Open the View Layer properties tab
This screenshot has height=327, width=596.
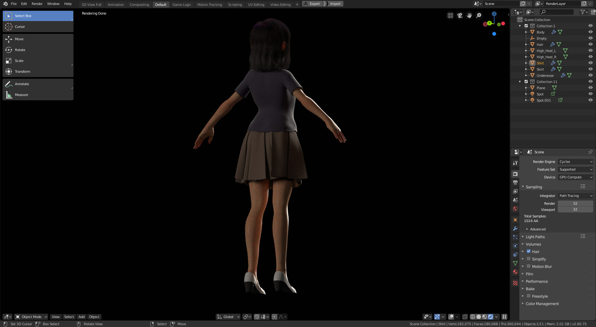pos(515,191)
